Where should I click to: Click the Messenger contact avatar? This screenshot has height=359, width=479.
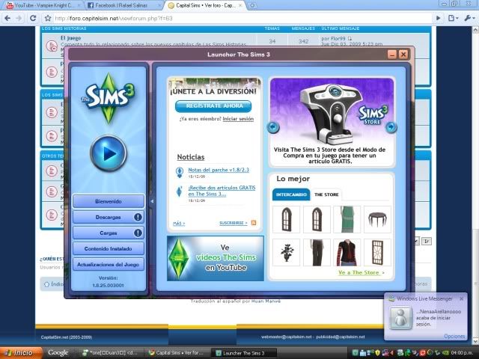tap(400, 318)
